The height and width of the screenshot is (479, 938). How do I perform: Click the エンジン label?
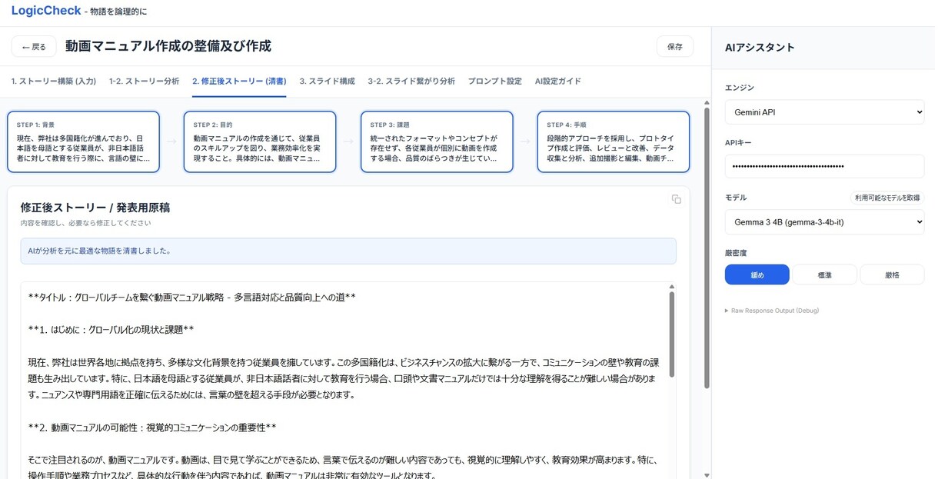click(740, 88)
